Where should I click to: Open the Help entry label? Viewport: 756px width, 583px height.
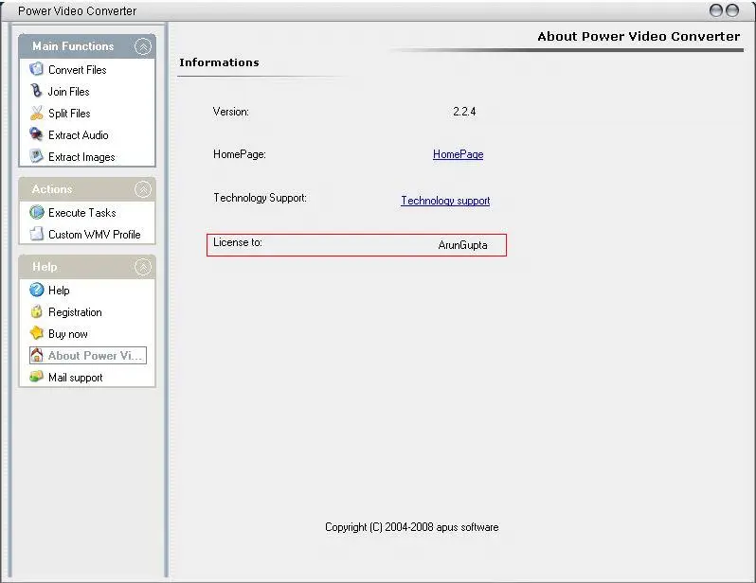[59, 290]
